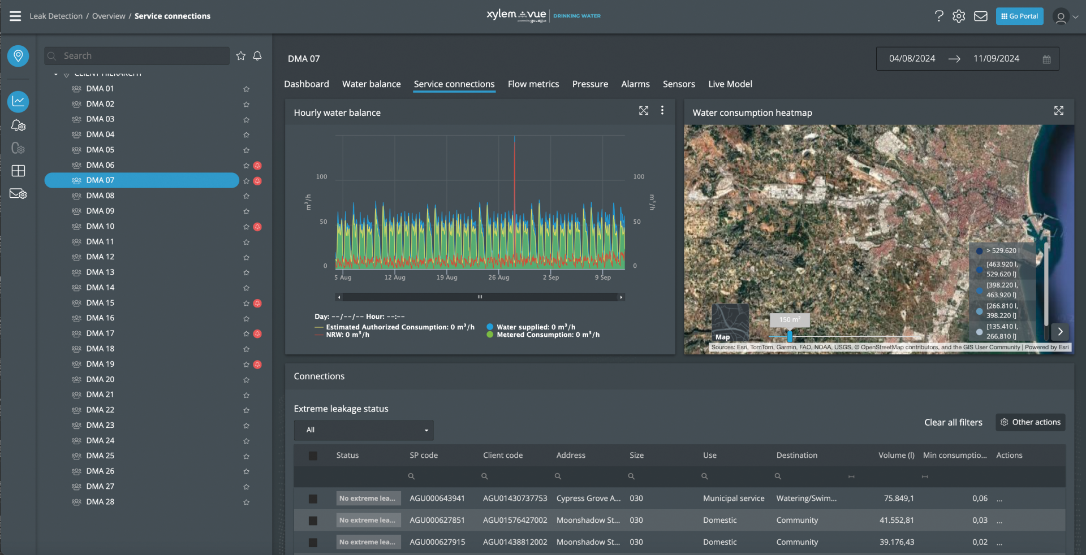Viewport: 1086px width, 555px height.
Task: Open the notifications bell beside search
Action: [x=257, y=56]
